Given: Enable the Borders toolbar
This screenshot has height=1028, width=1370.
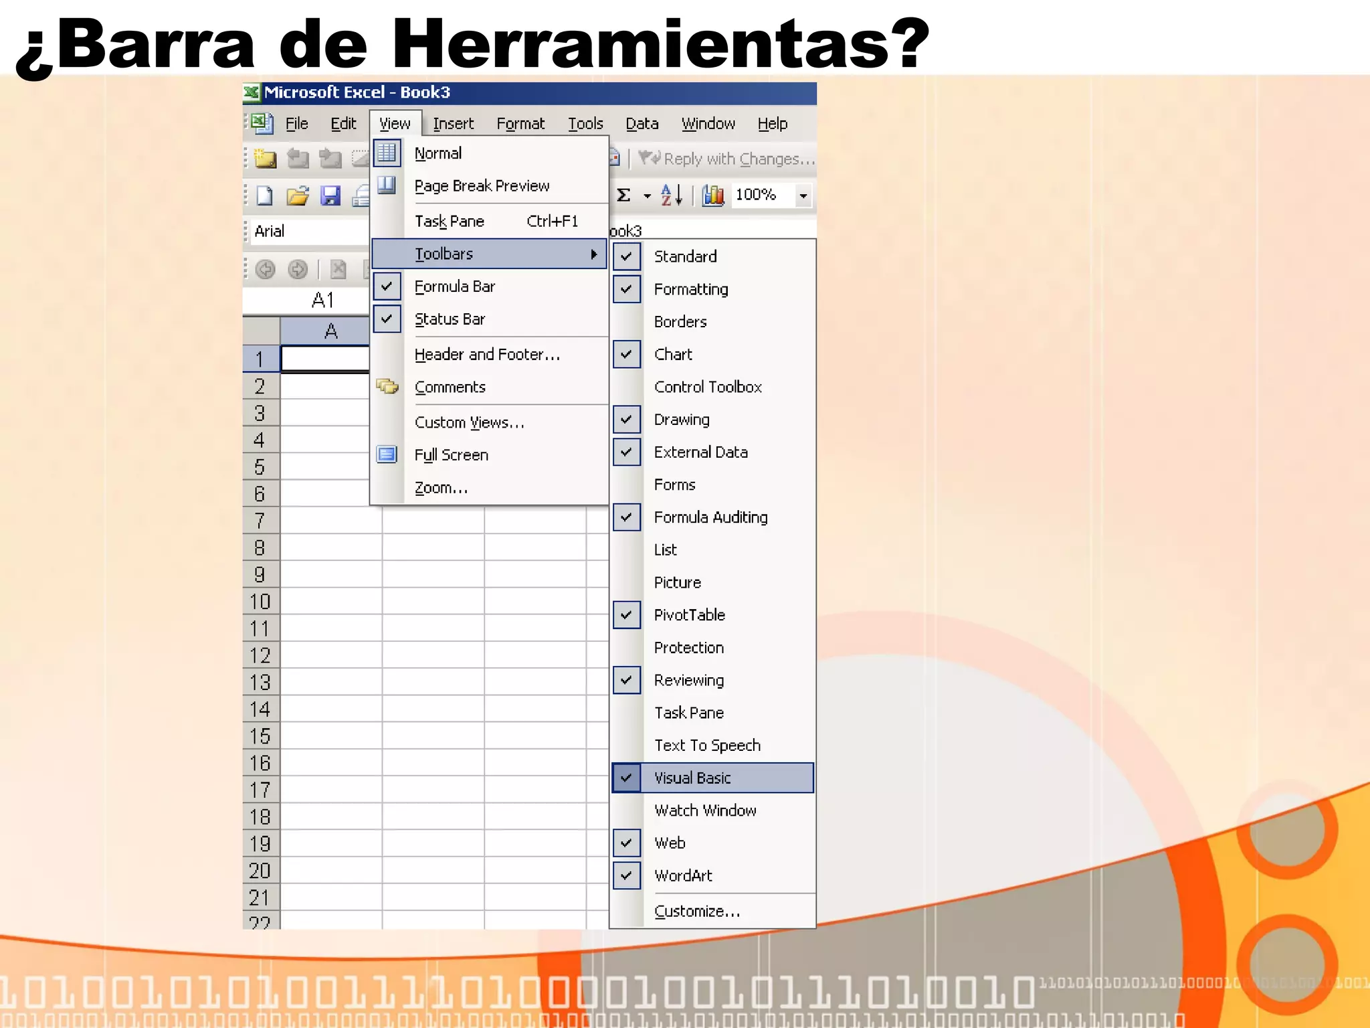Looking at the screenshot, I should click(713, 322).
